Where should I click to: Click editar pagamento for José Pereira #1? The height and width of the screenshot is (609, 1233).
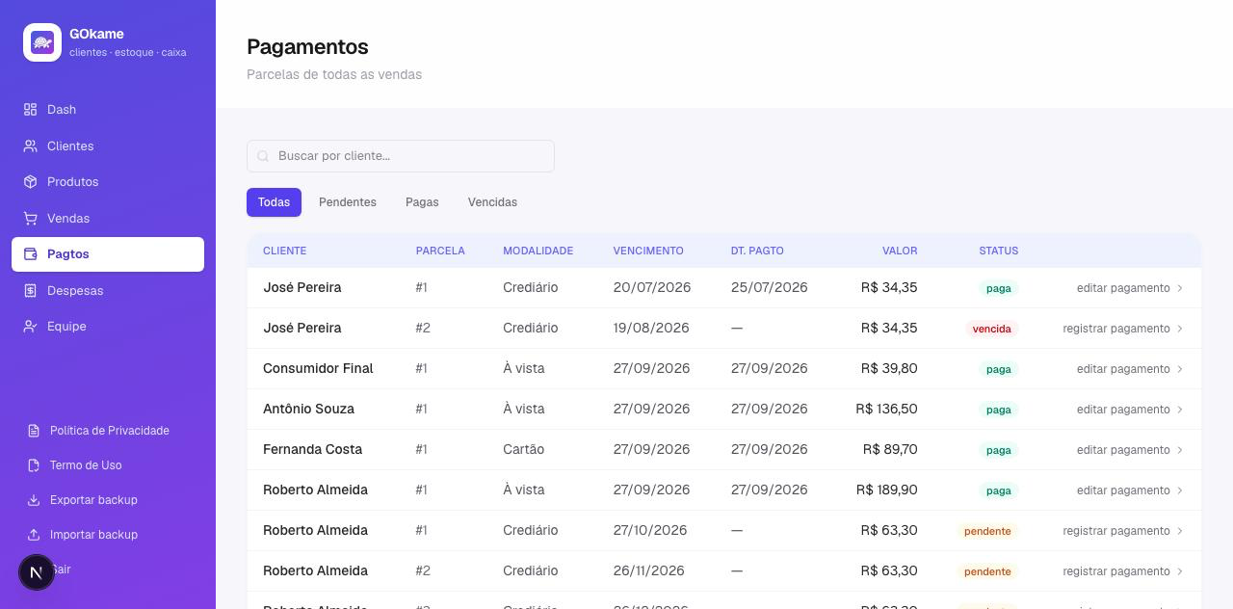click(x=1130, y=288)
